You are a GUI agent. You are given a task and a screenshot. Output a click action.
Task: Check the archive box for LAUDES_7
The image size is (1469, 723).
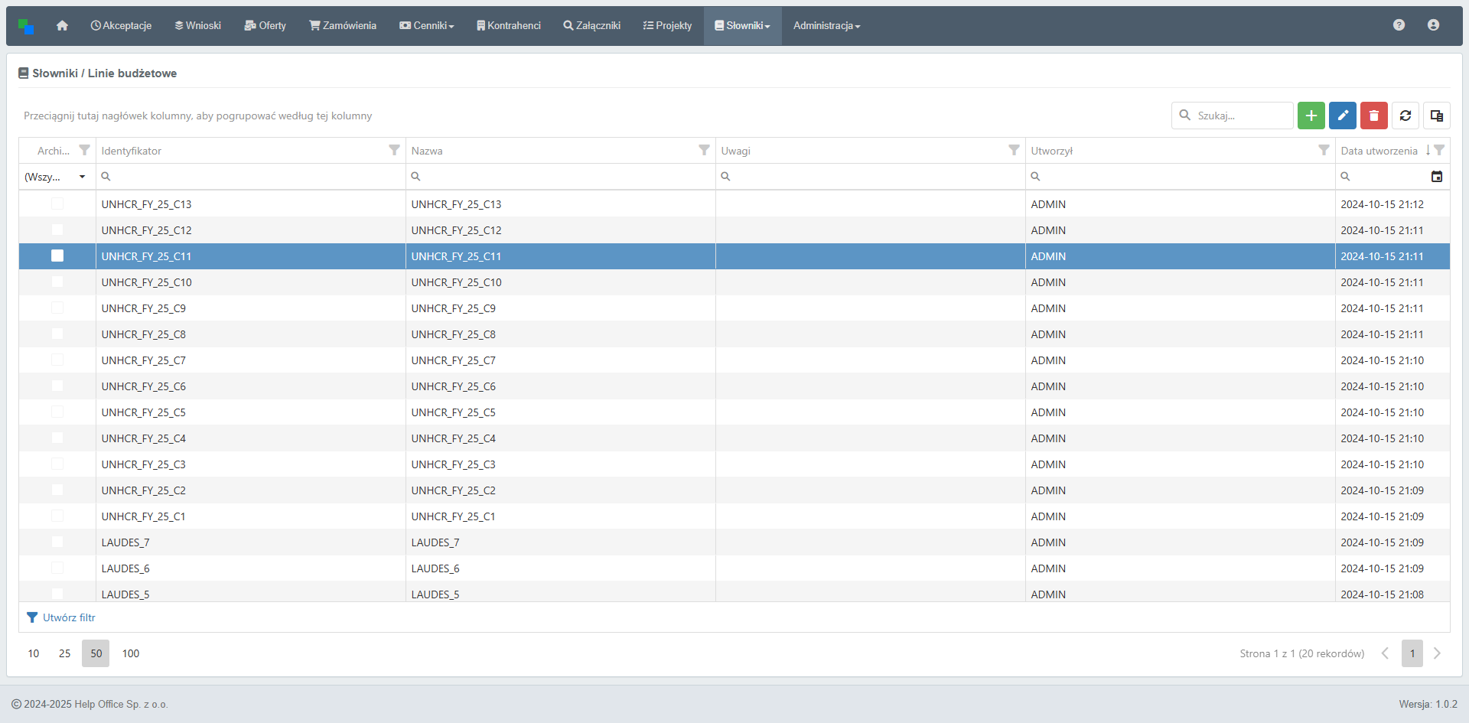(57, 542)
